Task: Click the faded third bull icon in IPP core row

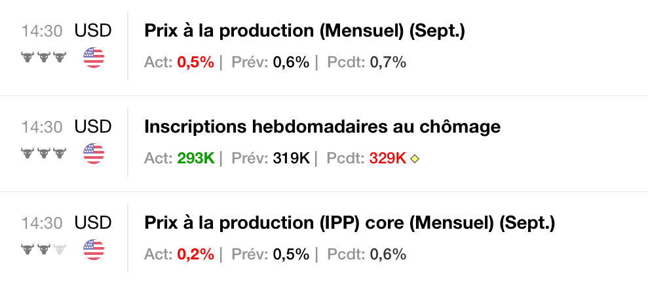Action: point(60,250)
